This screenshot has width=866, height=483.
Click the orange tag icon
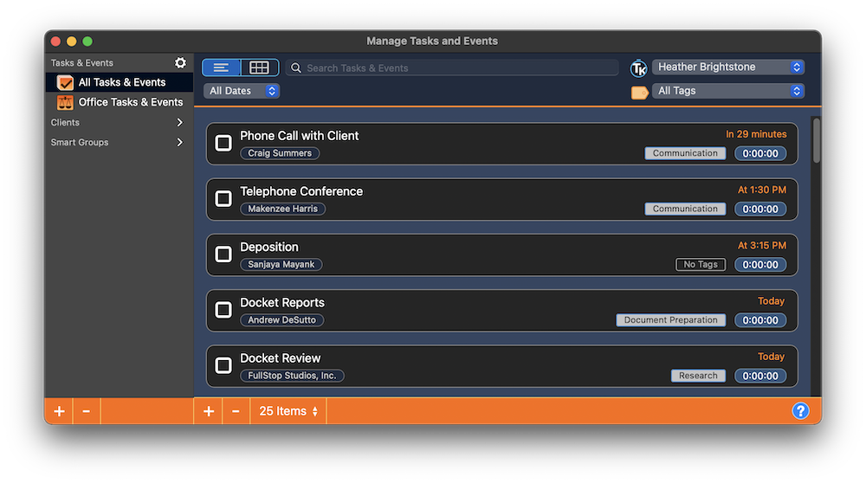(x=639, y=92)
